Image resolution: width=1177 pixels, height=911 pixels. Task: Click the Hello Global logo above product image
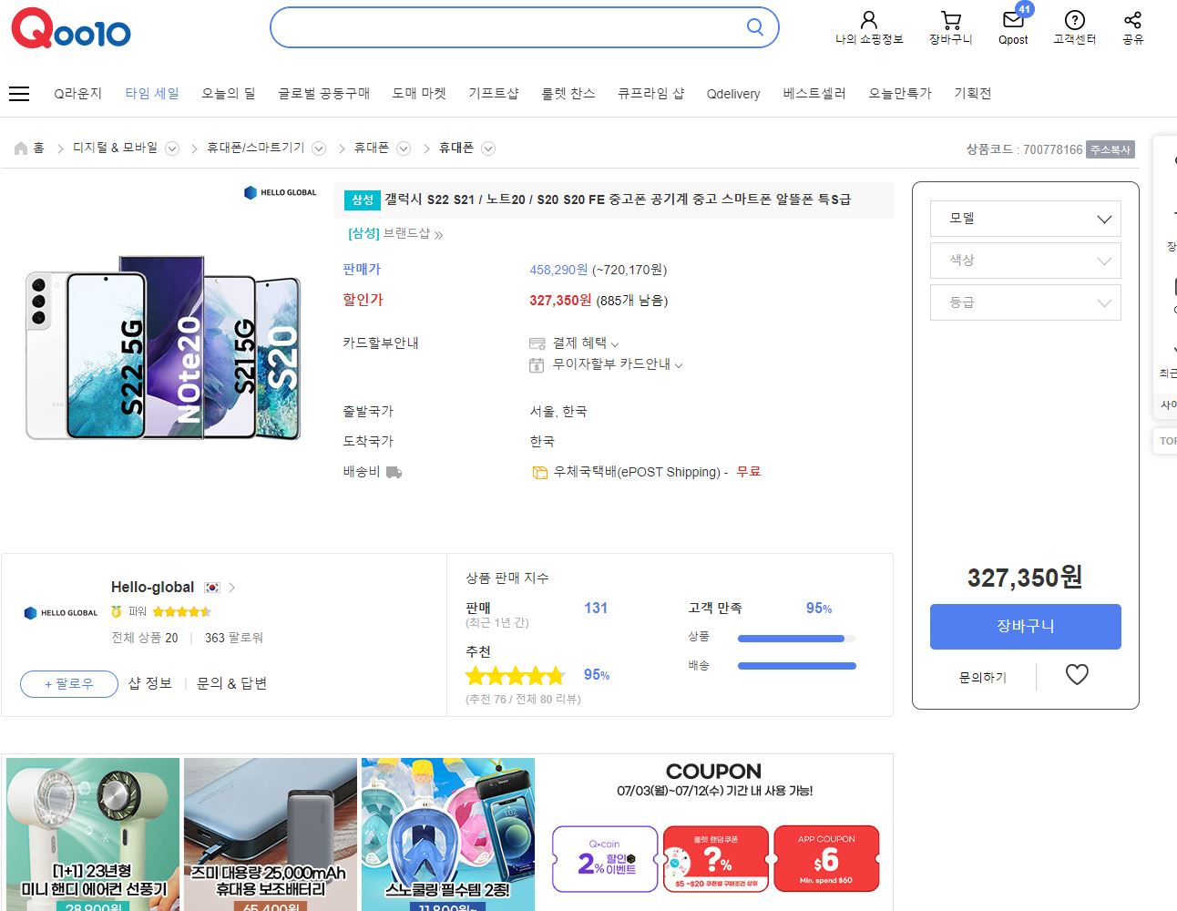coord(281,192)
